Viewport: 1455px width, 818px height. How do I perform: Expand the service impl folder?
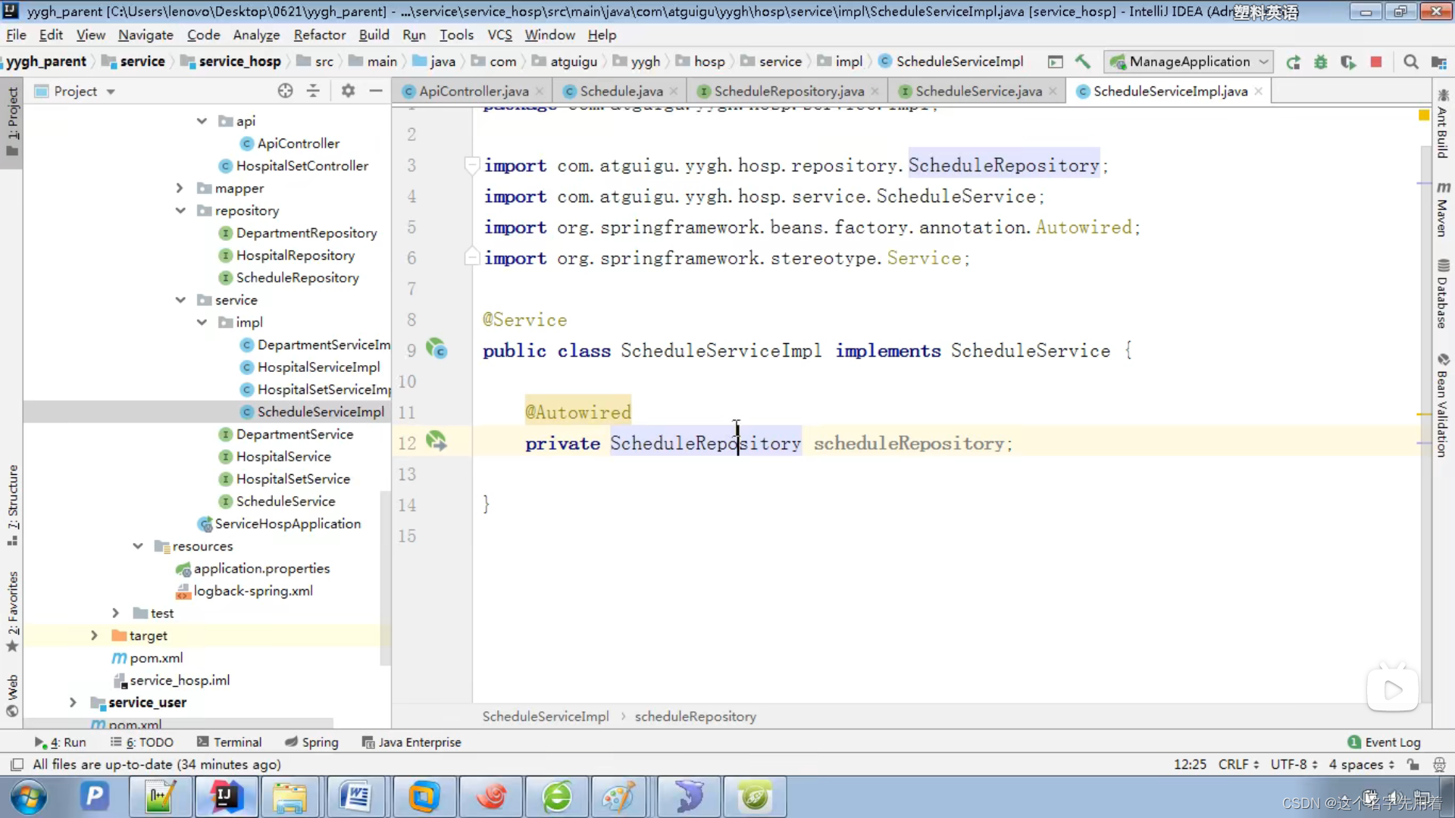pos(201,323)
